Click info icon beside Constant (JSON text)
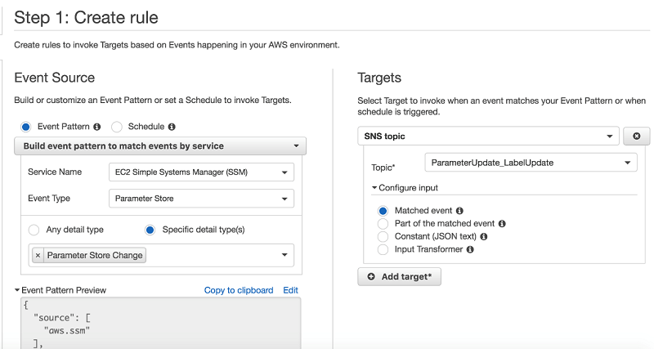This screenshot has width=654, height=349. (485, 236)
